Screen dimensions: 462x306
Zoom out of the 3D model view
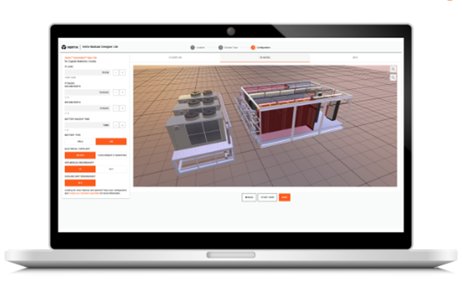(393, 77)
